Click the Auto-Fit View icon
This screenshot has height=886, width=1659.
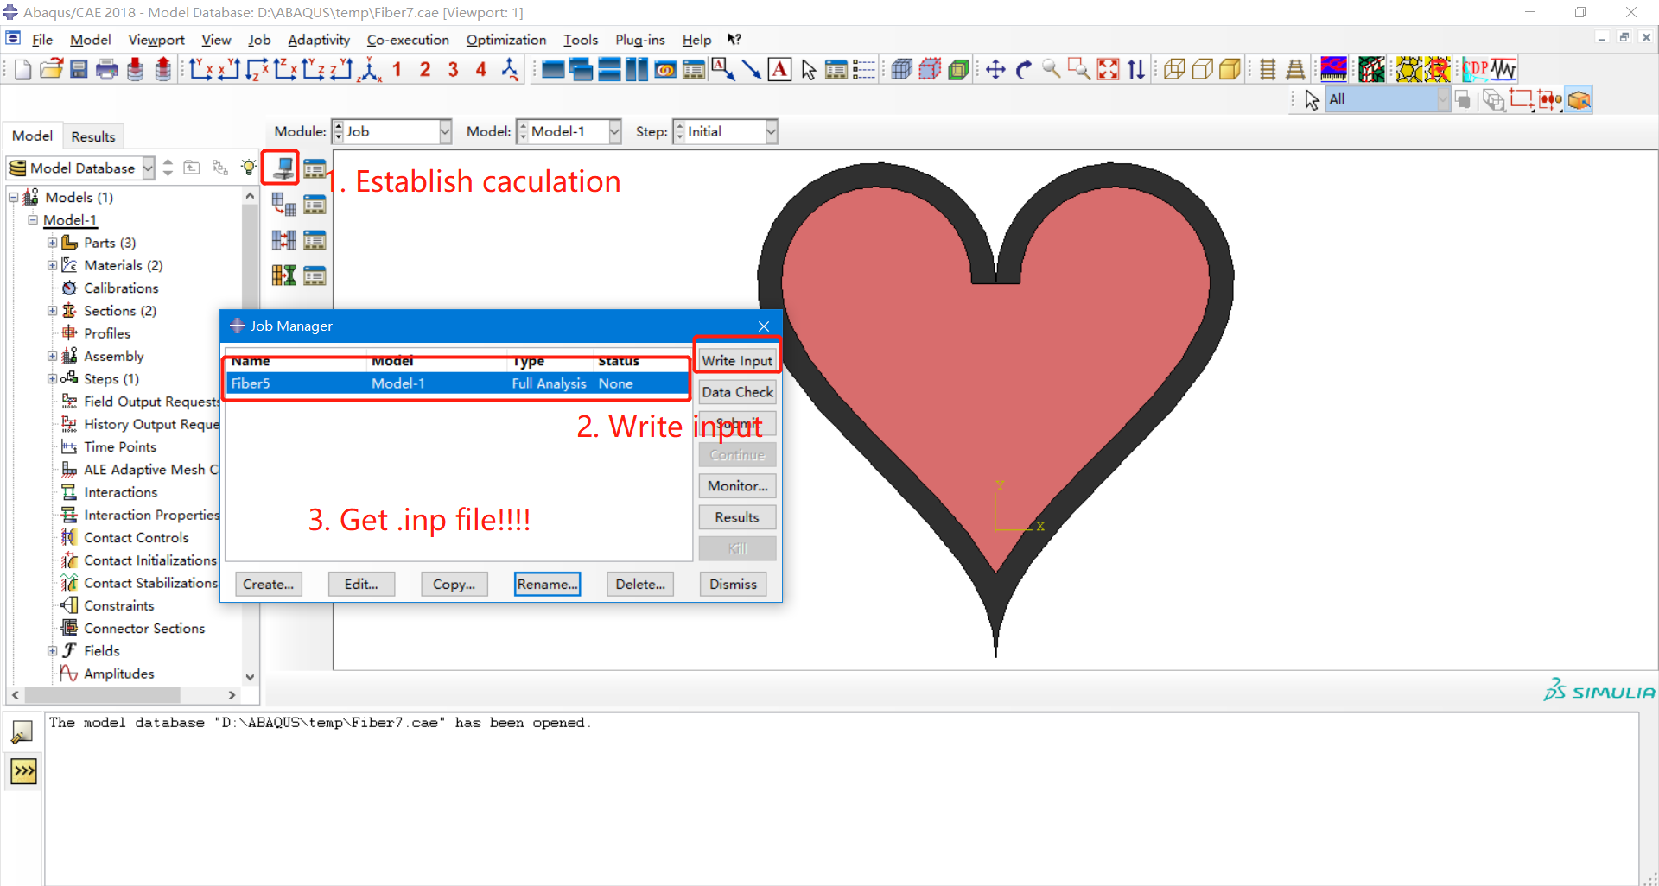point(1107,69)
